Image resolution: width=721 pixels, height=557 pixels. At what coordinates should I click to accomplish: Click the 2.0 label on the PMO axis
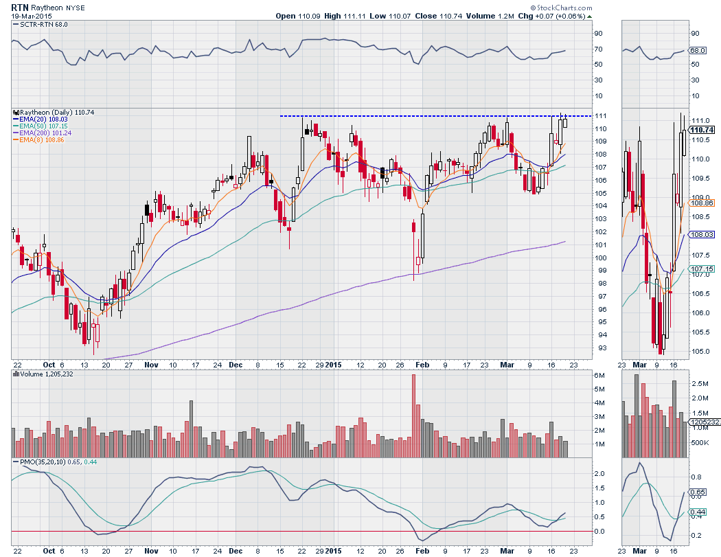click(599, 473)
